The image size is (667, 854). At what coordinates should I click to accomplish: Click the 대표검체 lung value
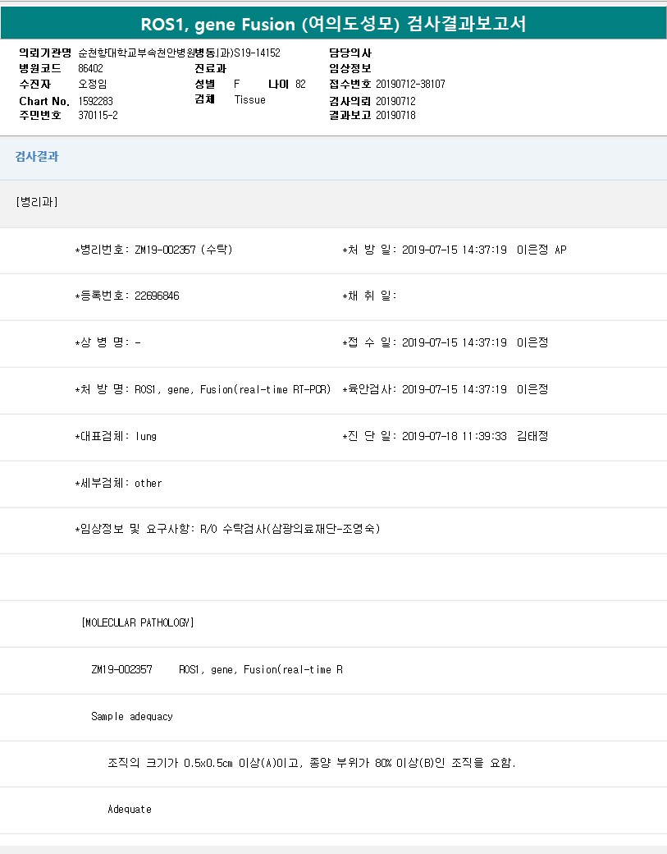146,436
